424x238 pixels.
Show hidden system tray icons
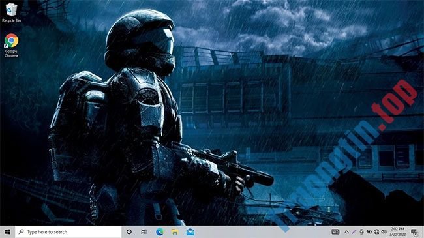[346, 231]
